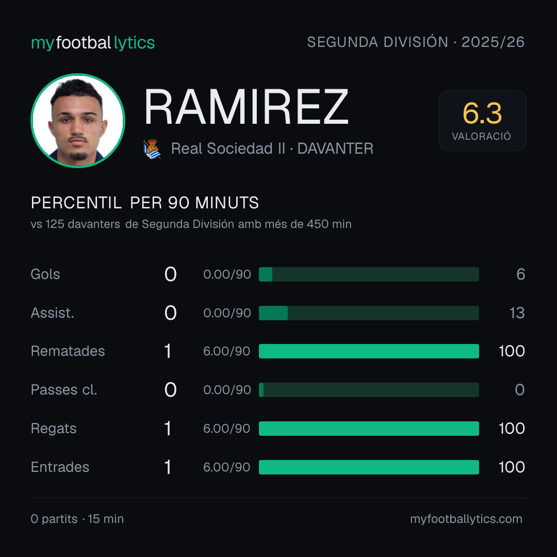Click the Regats percentile bar
Viewport: 557px width, 557px height.
coord(369,429)
